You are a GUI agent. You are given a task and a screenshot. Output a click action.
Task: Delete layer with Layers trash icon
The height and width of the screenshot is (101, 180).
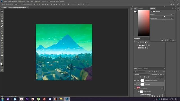pos(162,96)
